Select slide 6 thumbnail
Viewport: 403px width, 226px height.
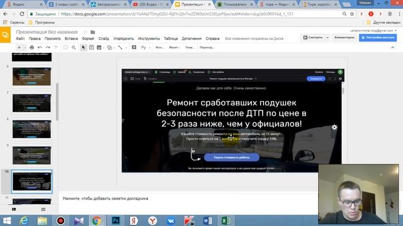31,77
